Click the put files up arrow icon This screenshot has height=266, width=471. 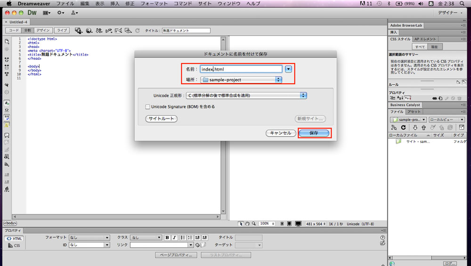coord(423,127)
